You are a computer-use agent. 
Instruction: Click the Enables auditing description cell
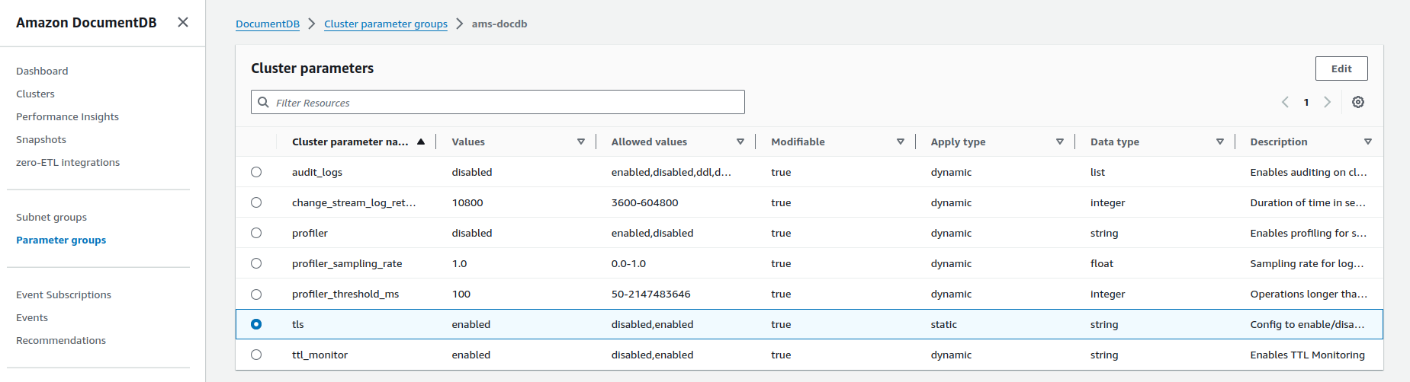1309,172
